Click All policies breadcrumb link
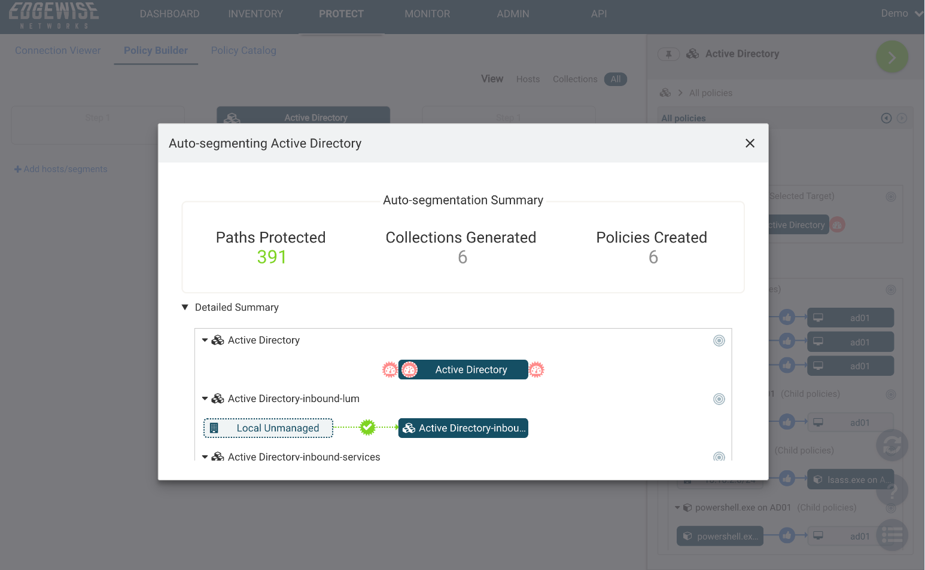Viewport: 925px width, 570px height. tap(710, 93)
